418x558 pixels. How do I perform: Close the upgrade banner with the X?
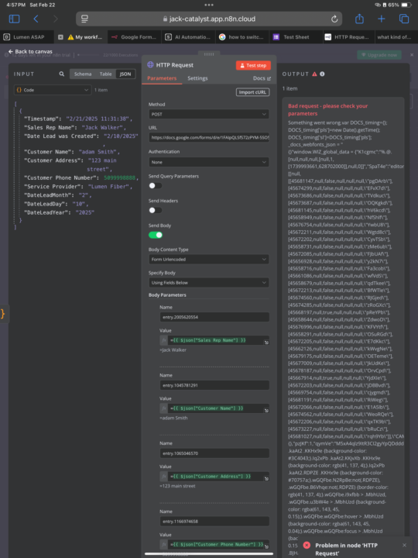pos(412,55)
